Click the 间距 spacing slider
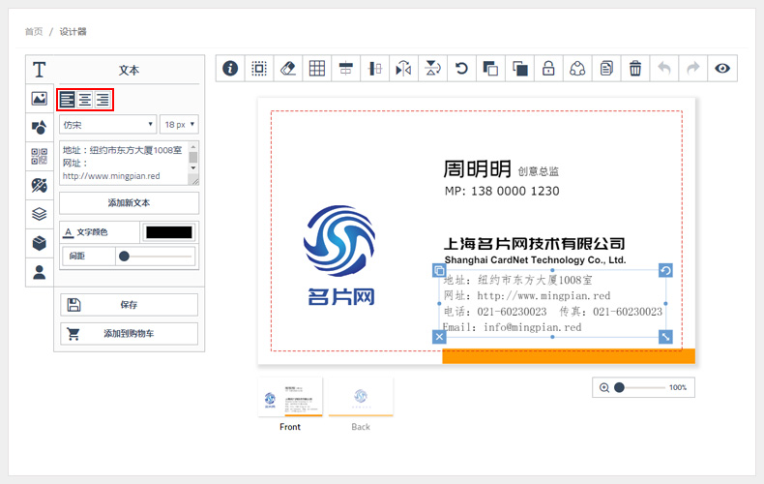The width and height of the screenshot is (764, 484). (157, 256)
